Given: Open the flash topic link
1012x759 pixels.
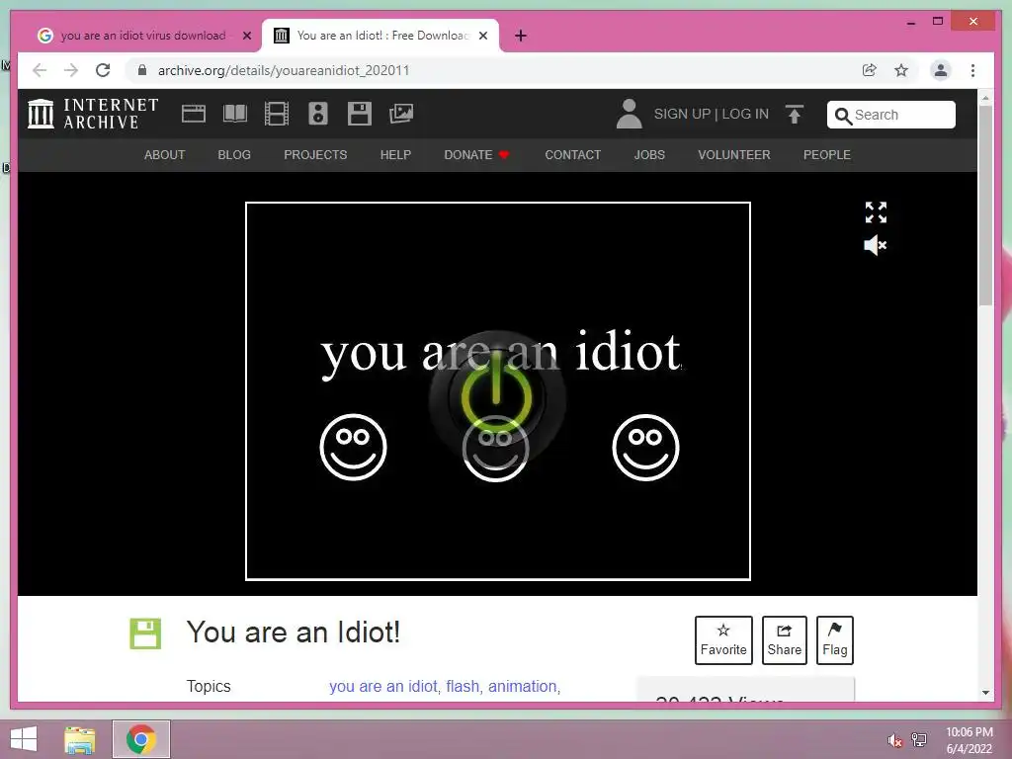Looking at the screenshot, I should click(463, 686).
